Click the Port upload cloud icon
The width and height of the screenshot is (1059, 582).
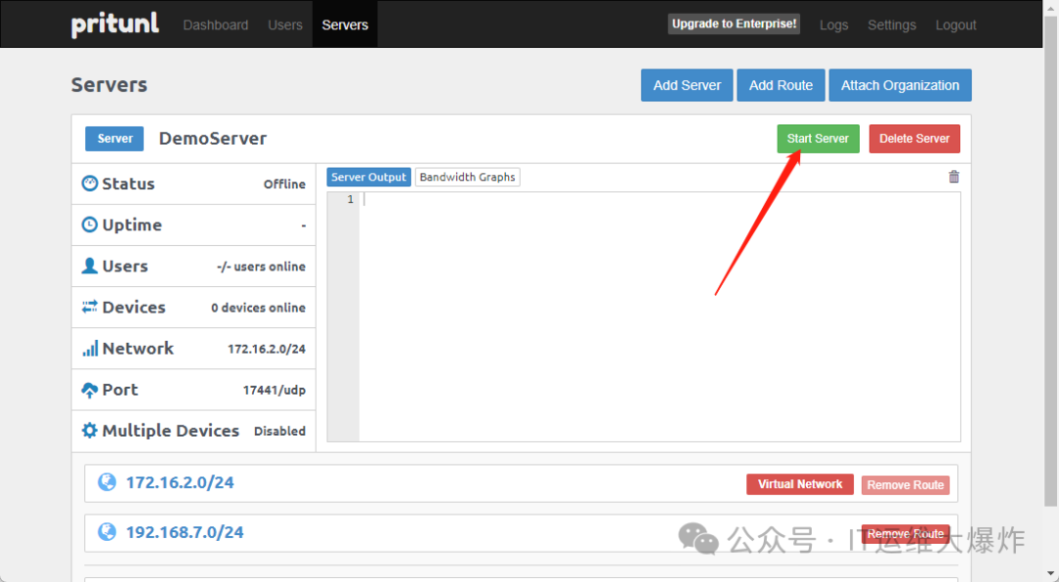pos(89,390)
